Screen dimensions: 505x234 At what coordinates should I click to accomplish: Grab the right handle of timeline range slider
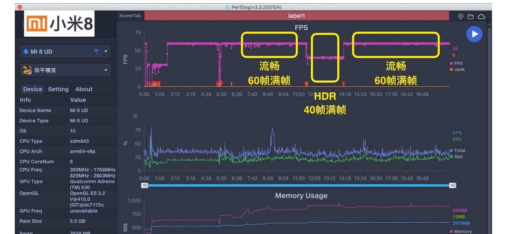pos(453,185)
